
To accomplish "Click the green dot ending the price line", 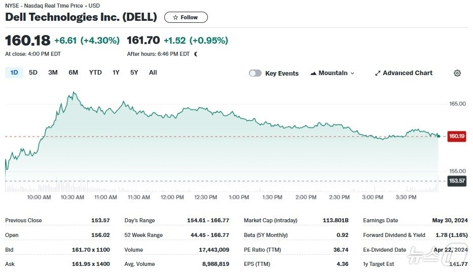I will (439, 136).
